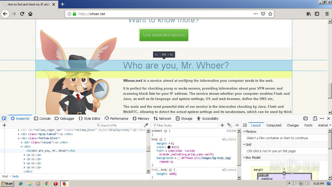The height and width of the screenshot is (187, 332).
Task: Open a new browser tab
Action: point(63,4)
